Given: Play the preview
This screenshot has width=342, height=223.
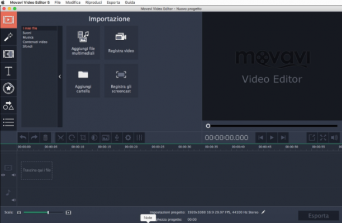Looking at the screenshot, I should point(272,137).
